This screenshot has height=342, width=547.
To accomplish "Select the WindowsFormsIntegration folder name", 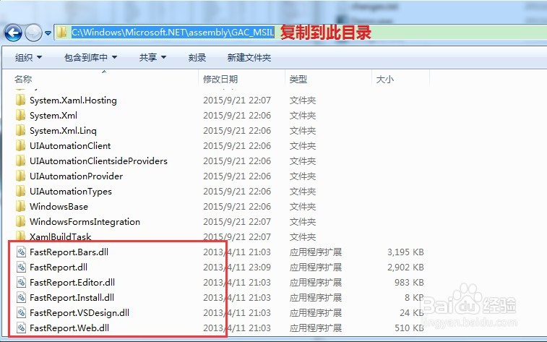I will (85, 221).
